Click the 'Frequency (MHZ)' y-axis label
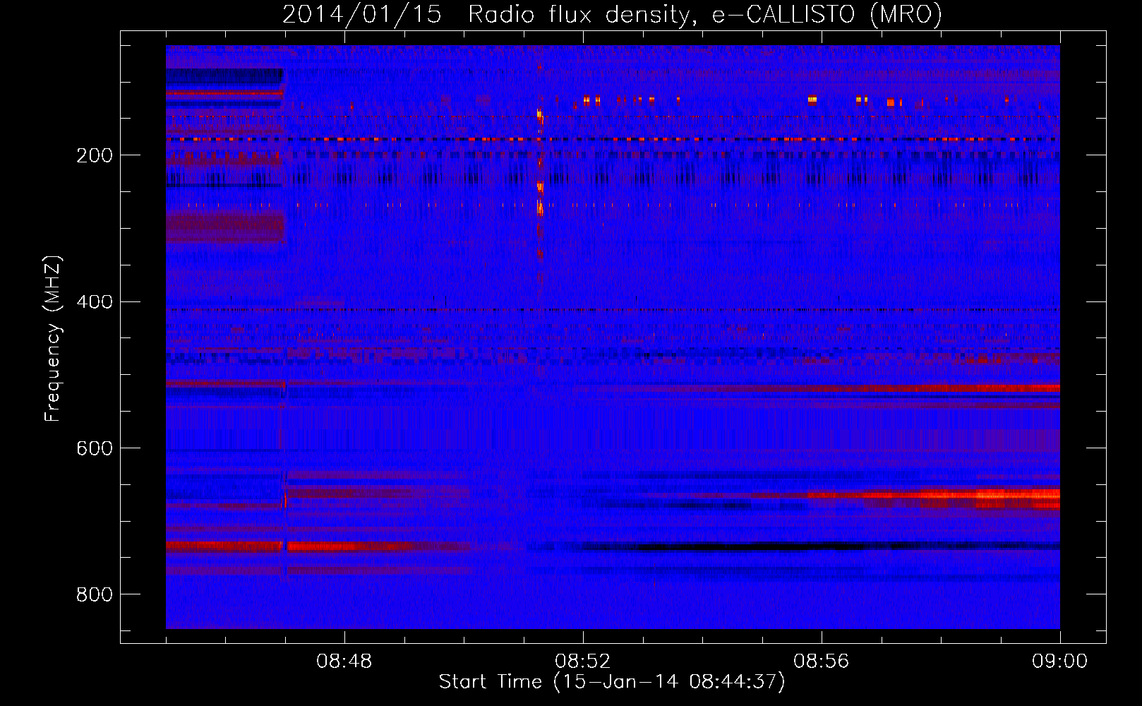This screenshot has width=1142, height=706. click(x=53, y=338)
